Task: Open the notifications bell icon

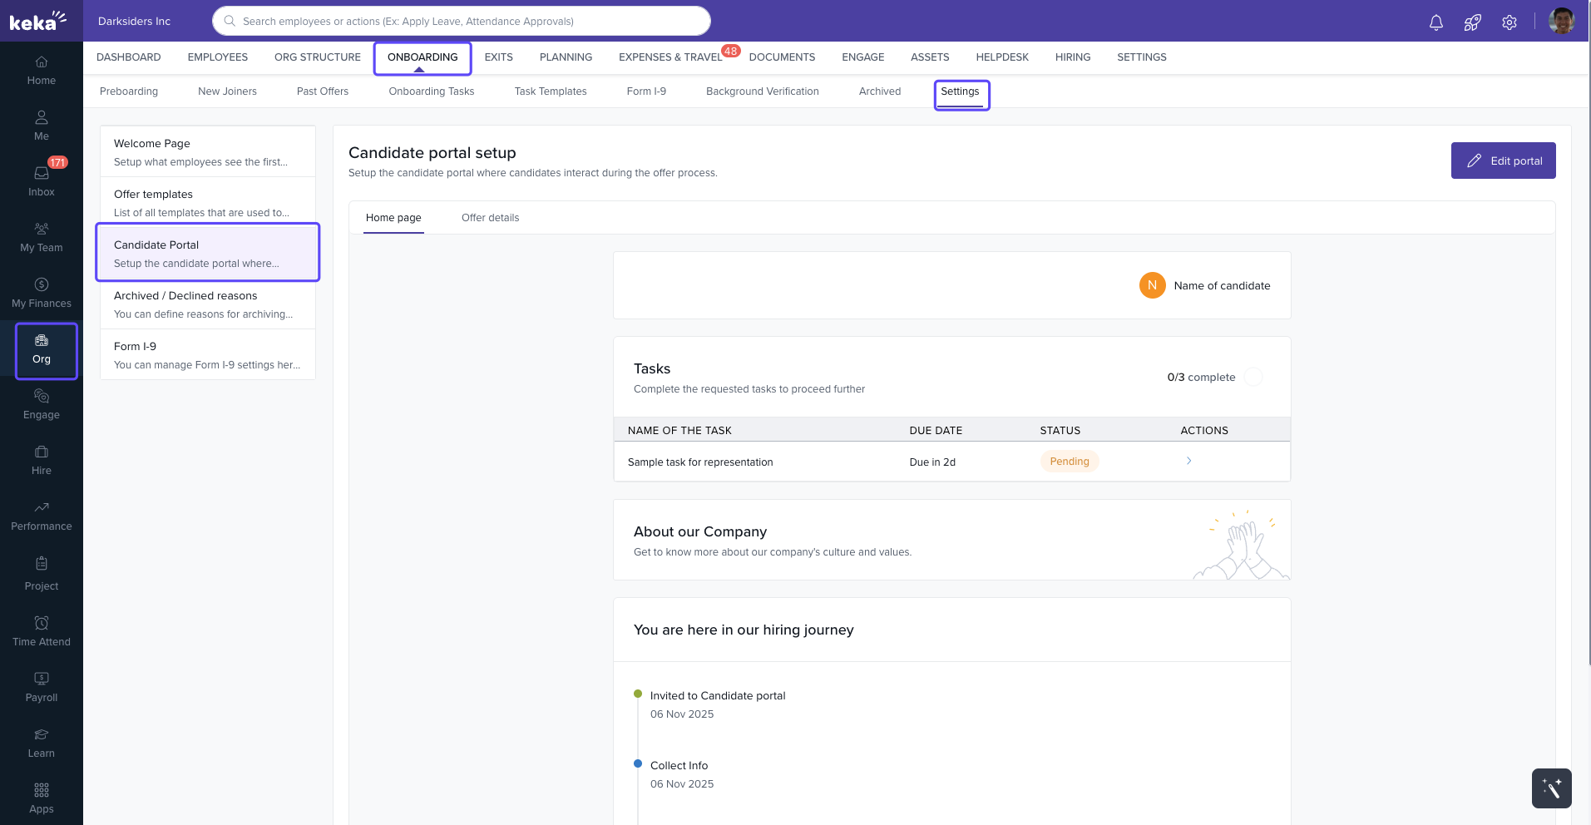Action: coord(1435,22)
